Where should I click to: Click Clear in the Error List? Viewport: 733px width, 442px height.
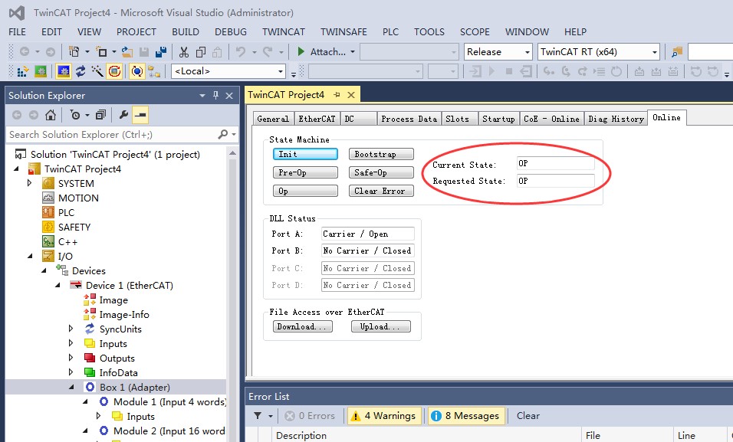point(528,415)
